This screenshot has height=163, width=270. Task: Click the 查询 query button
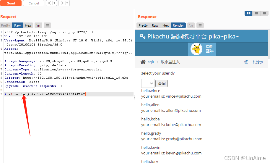pos(162,83)
